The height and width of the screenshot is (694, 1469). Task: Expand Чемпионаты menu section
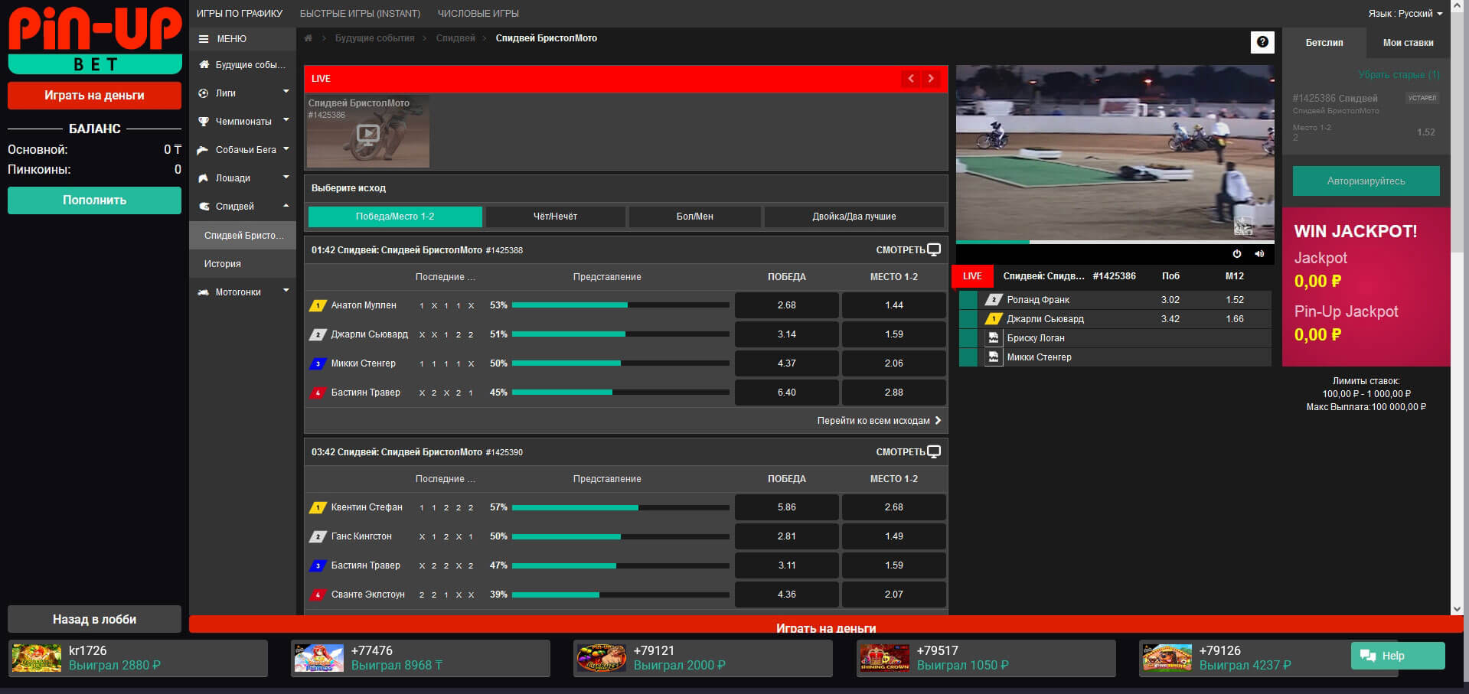pos(243,122)
